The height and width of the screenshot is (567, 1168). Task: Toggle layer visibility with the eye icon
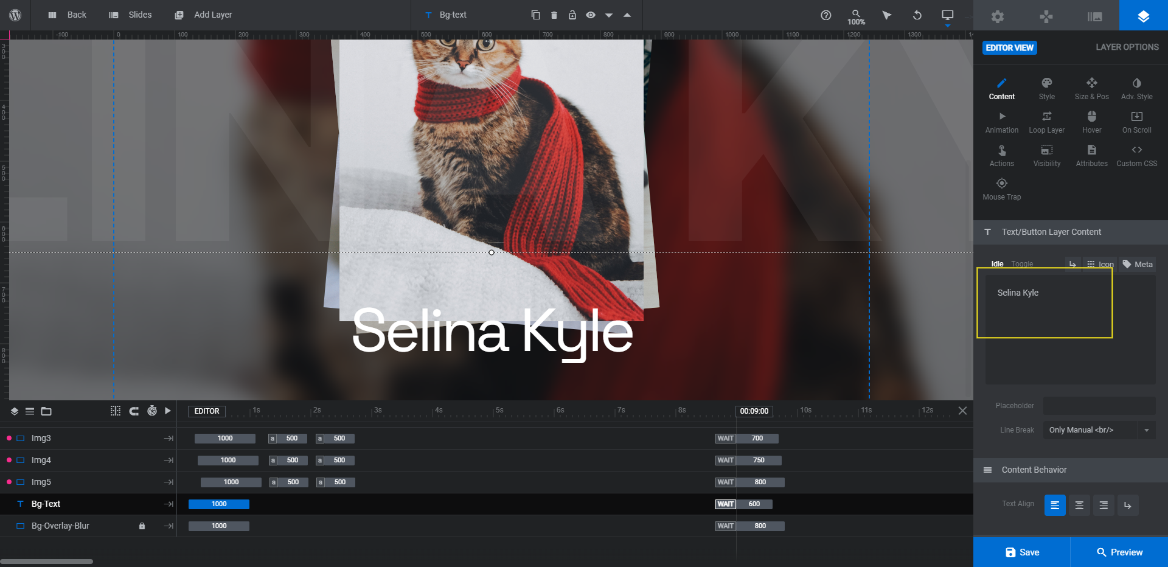pyautogui.click(x=591, y=15)
